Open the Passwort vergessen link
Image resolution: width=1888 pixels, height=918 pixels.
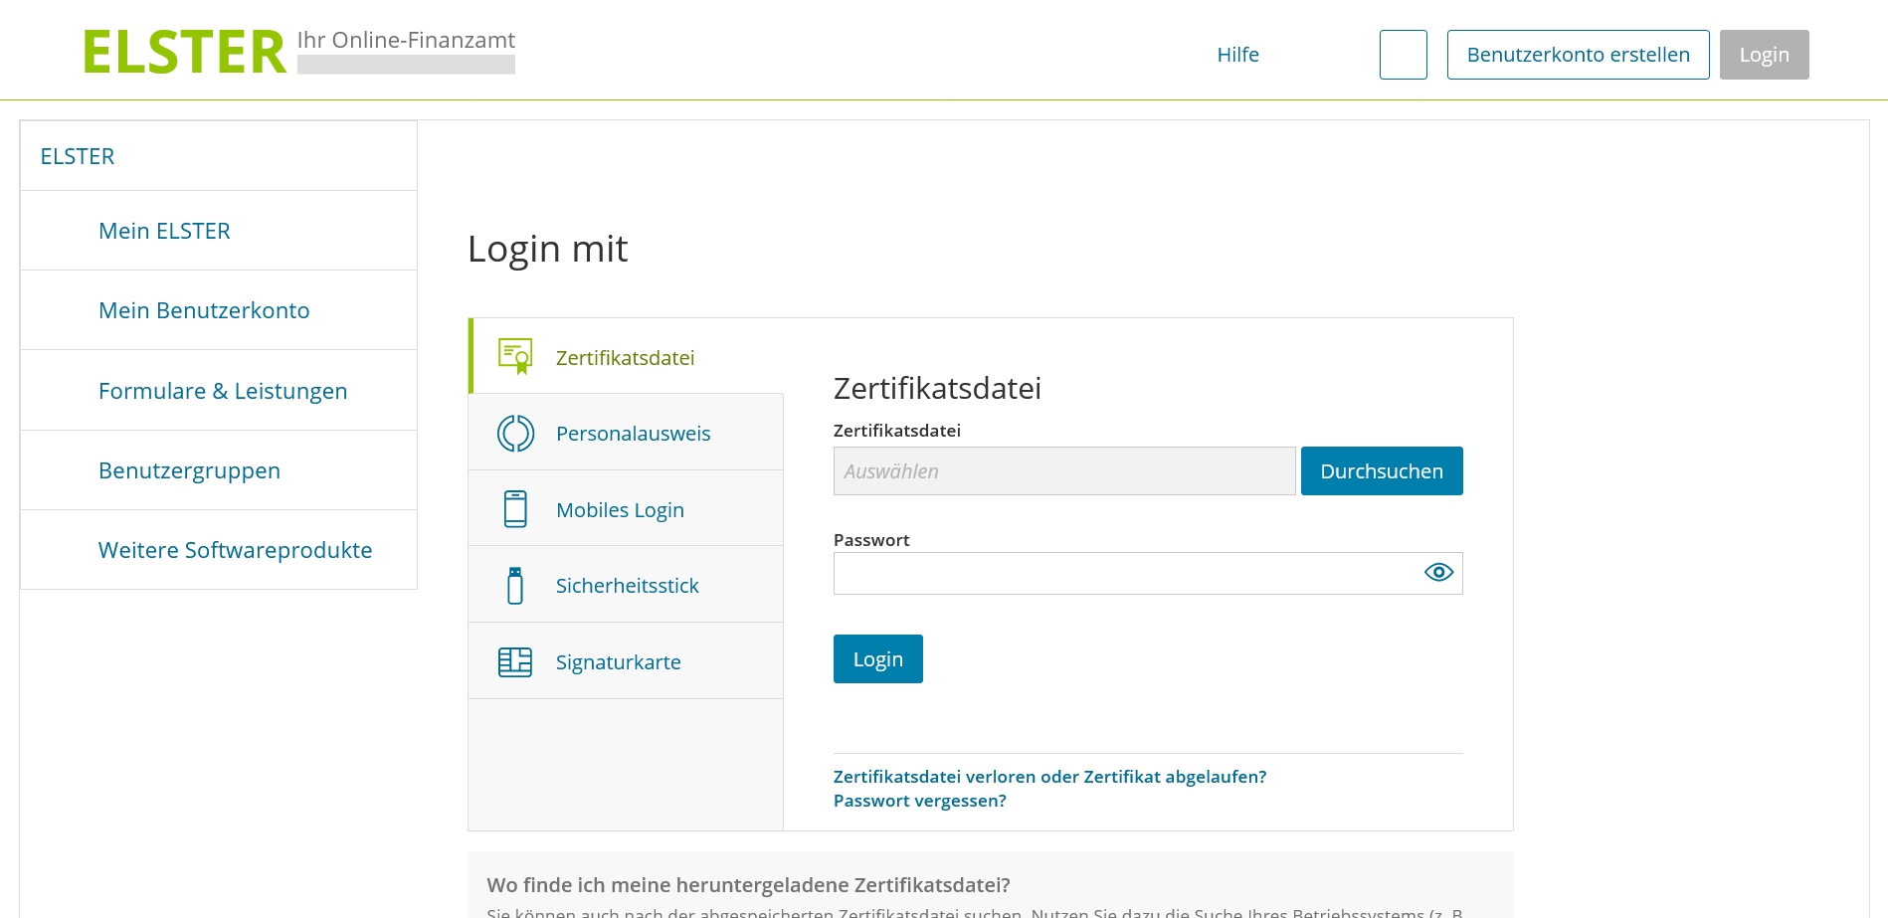click(x=920, y=801)
